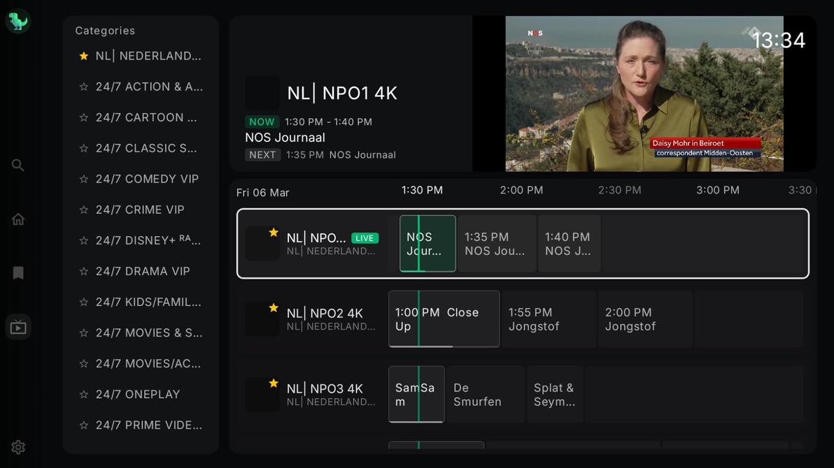Unfavorite NL| NPO2 4K channel star

[x=274, y=308]
